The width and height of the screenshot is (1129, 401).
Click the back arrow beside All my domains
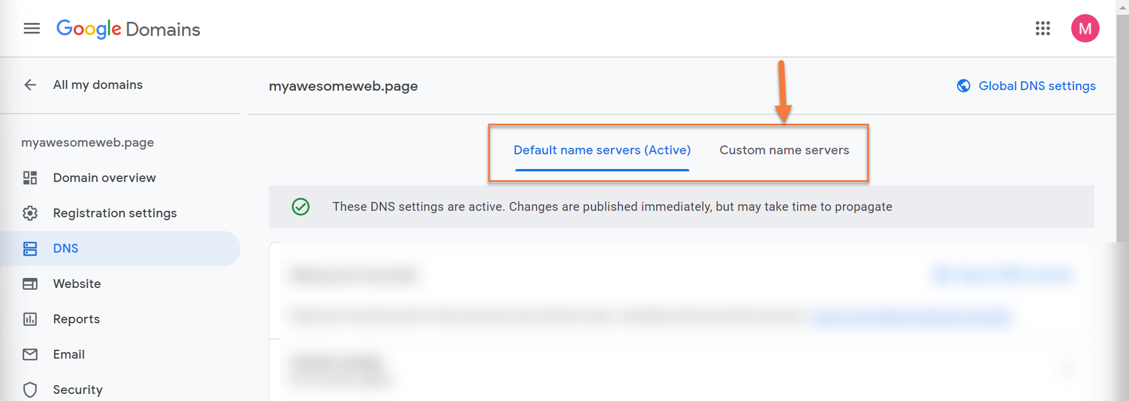point(30,85)
